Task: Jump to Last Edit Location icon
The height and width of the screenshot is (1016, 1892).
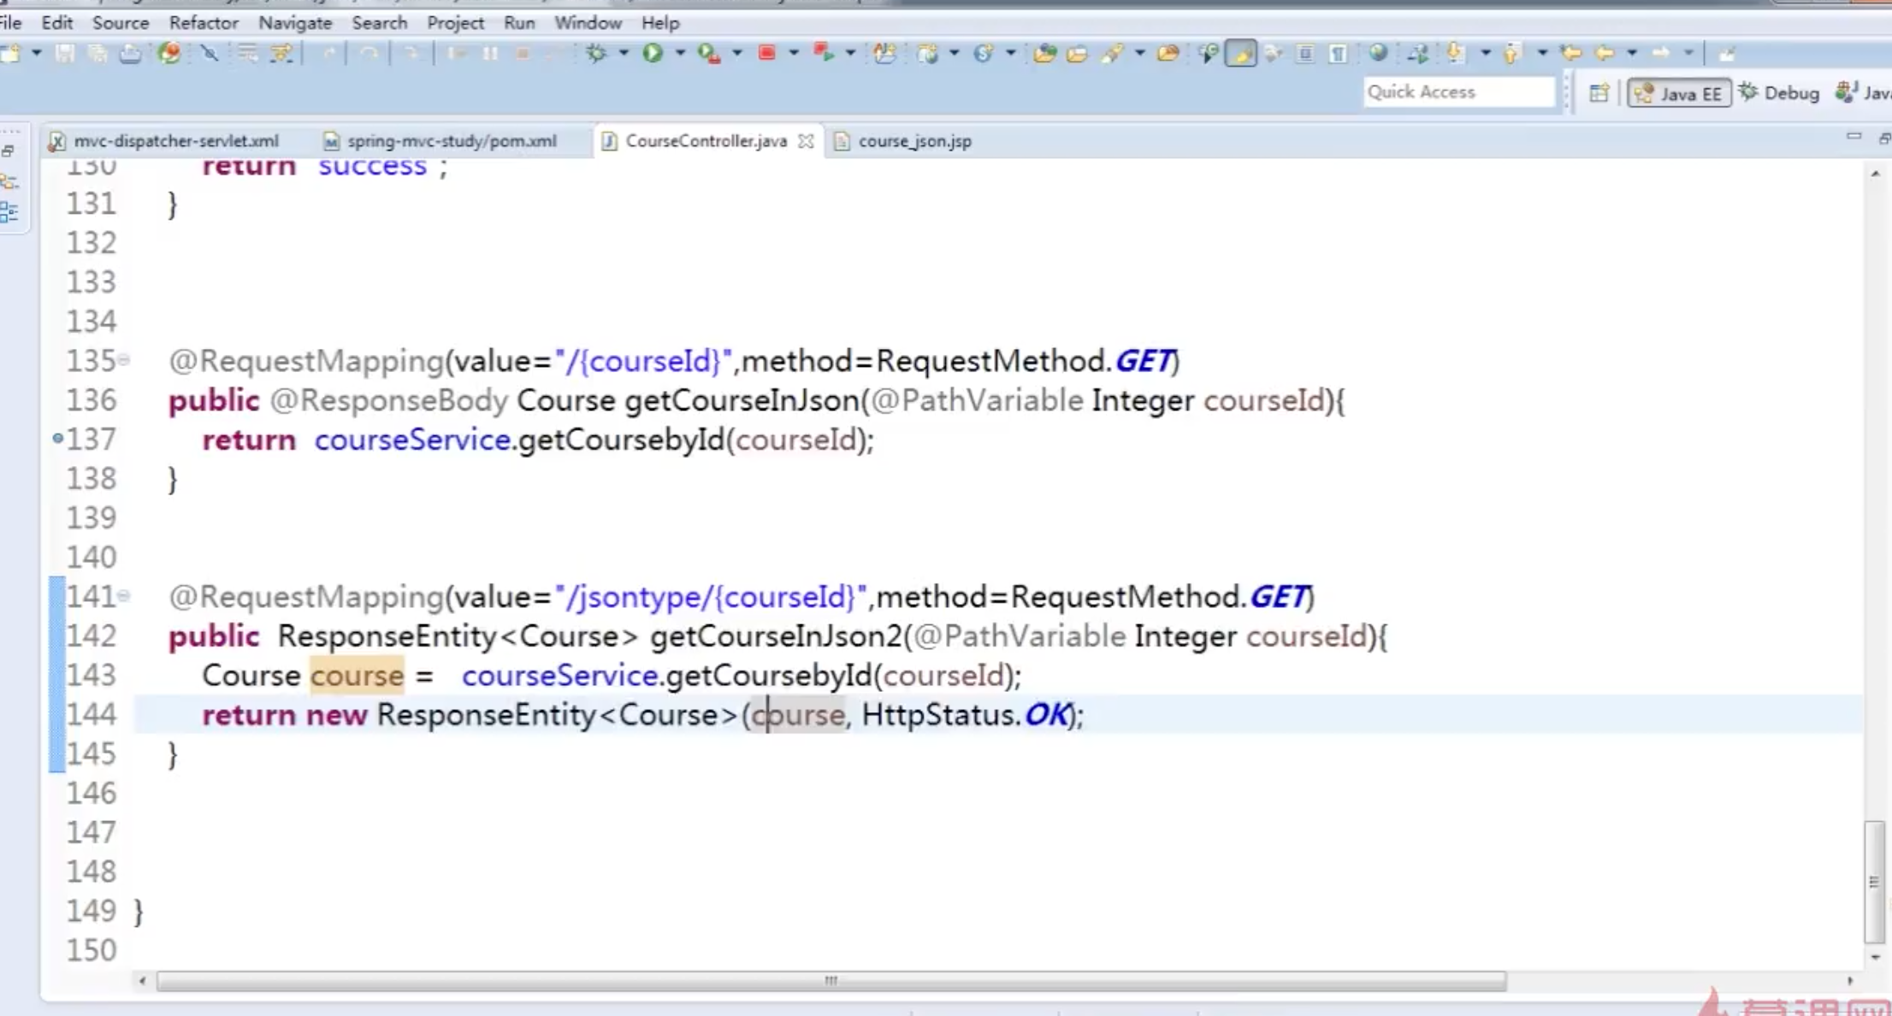Action: [x=1570, y=54]
